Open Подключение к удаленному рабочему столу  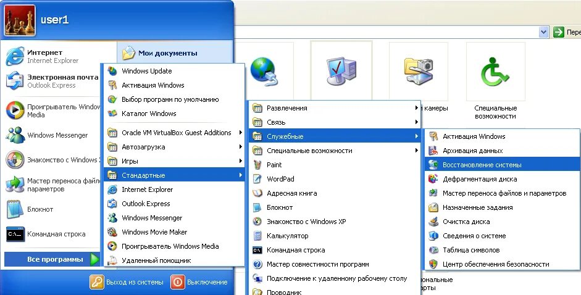pos(335,278)
